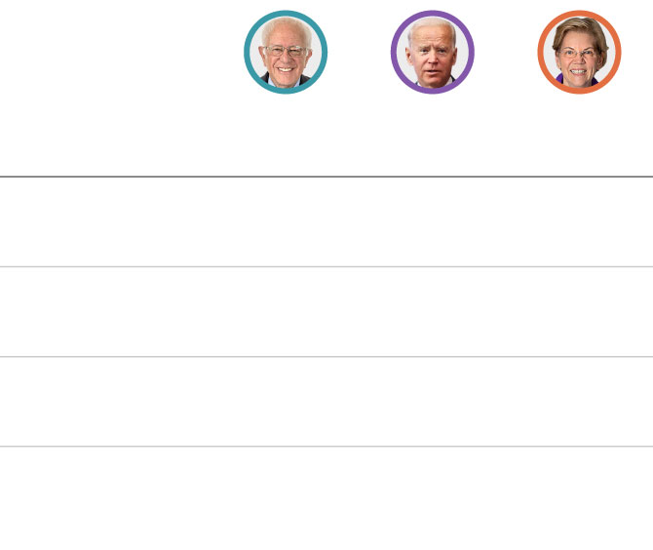Click bottom row cell under orange portrait
The height and width of the screenshot is (550, 653).
579,498
